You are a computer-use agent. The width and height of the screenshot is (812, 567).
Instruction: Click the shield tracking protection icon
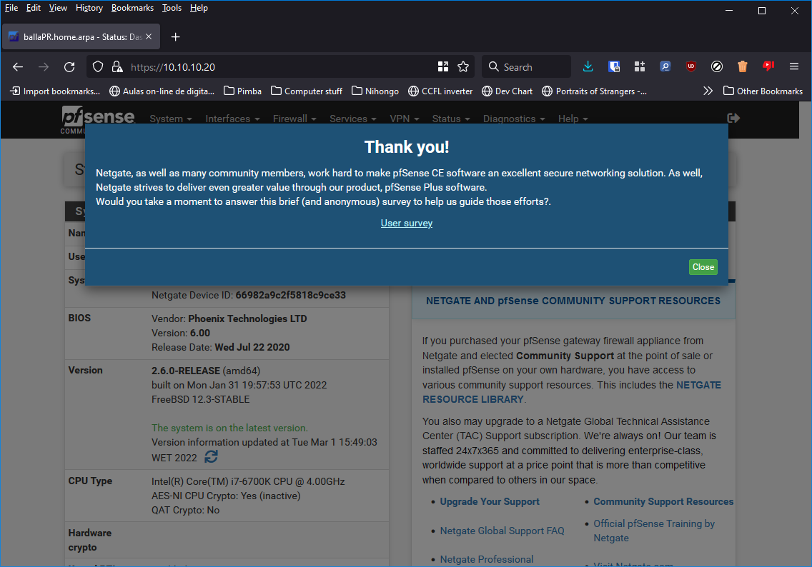point(99,66)
